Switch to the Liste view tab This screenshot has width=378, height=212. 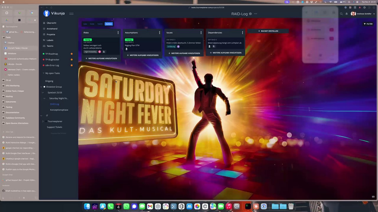85,24
